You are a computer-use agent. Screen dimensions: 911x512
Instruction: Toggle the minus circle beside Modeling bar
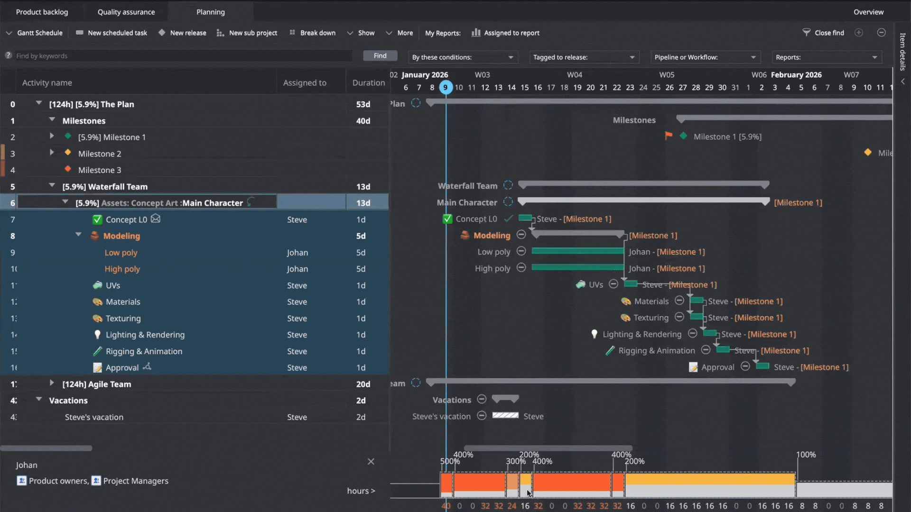pos(521,235)
